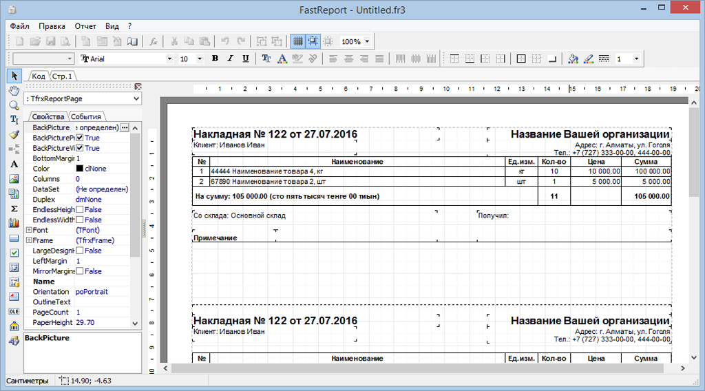Uncheck the BackPictureVisible property checkbox
Image resolution: width=705 pixels, height=391 pixels.
pos(79,148)
